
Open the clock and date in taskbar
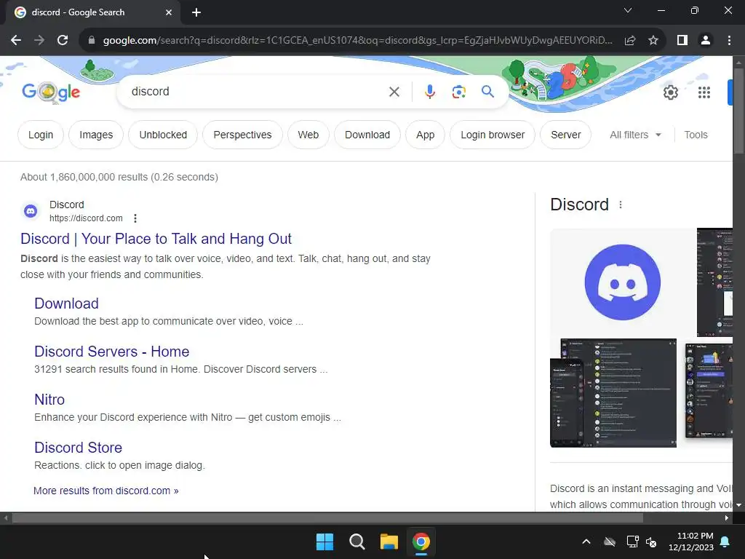(x=691, y=542)
